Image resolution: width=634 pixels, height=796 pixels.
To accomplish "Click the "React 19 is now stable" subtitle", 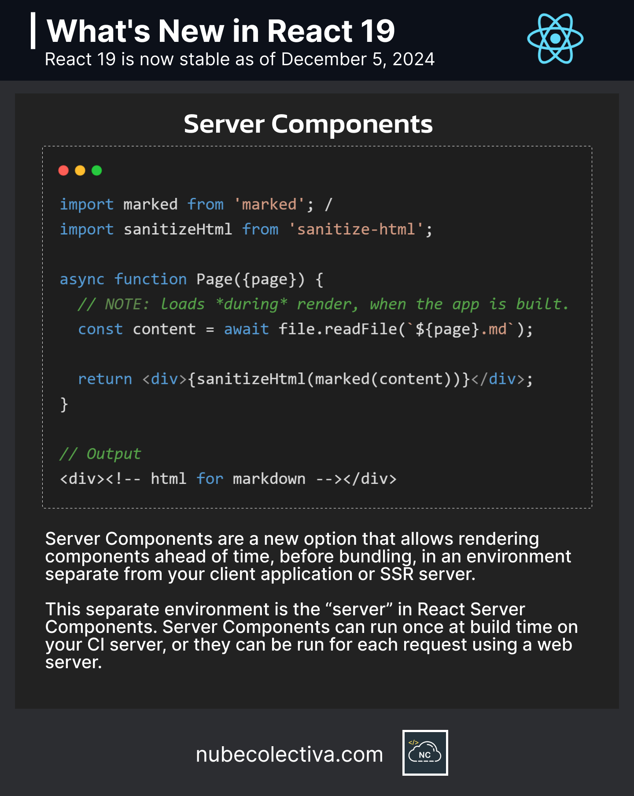I will 240,59.
